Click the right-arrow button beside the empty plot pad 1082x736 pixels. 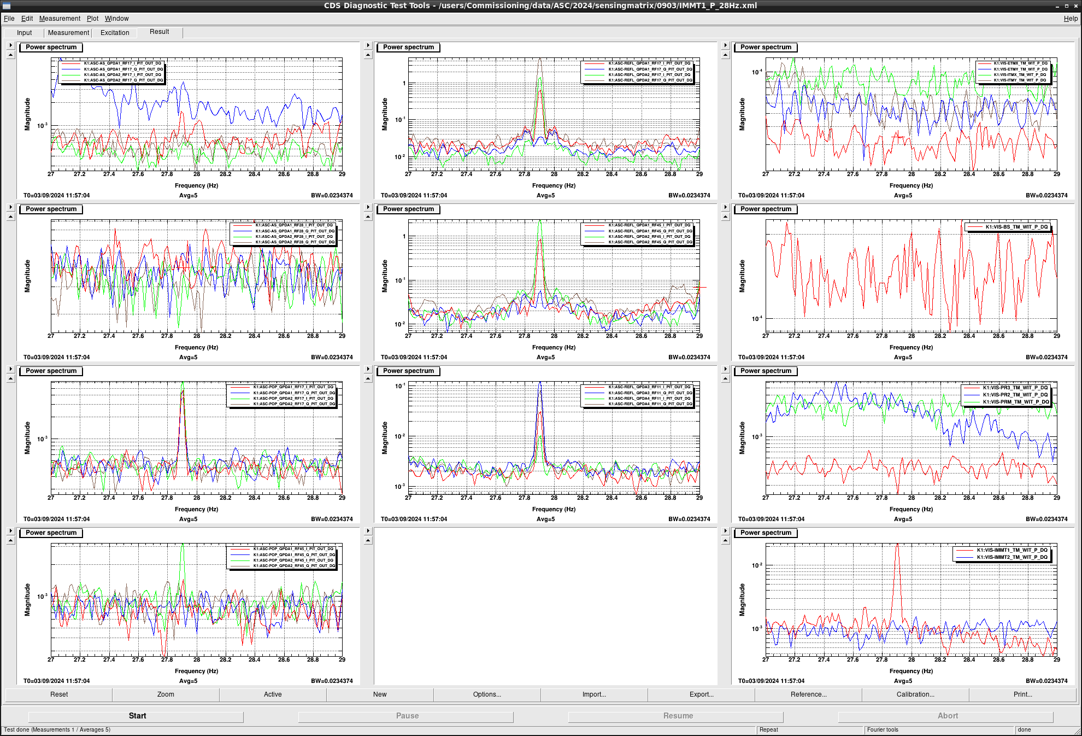368,531
